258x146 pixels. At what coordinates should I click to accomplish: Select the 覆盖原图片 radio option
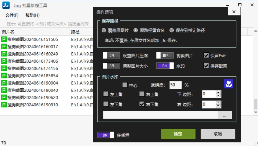(x=104, y=30)
